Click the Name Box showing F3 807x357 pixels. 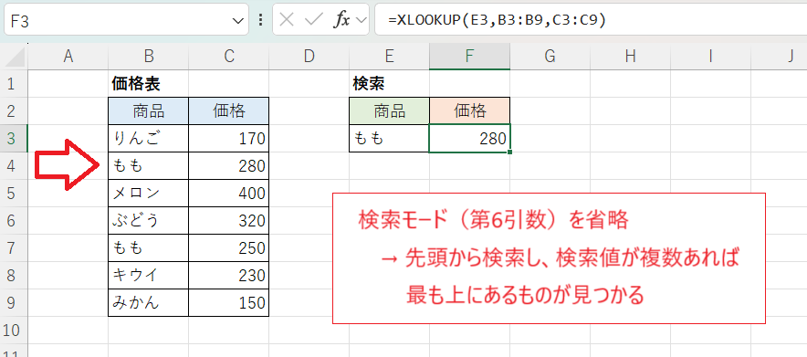pos(126,20)
